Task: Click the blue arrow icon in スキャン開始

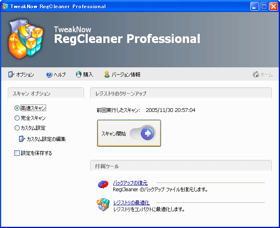Action: tap(147, 133)
